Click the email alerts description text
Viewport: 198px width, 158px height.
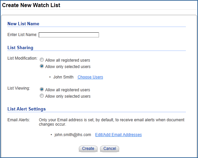[x=112, y=122]
